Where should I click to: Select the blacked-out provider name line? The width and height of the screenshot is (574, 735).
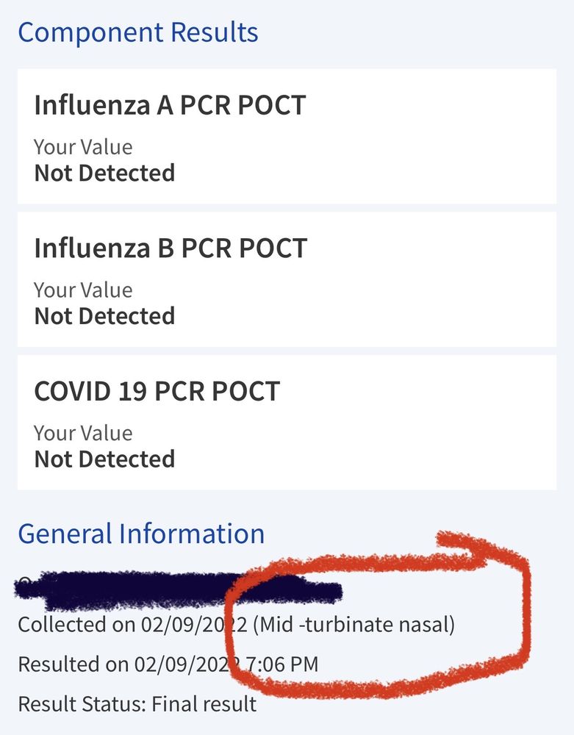[x=178, y=591]
